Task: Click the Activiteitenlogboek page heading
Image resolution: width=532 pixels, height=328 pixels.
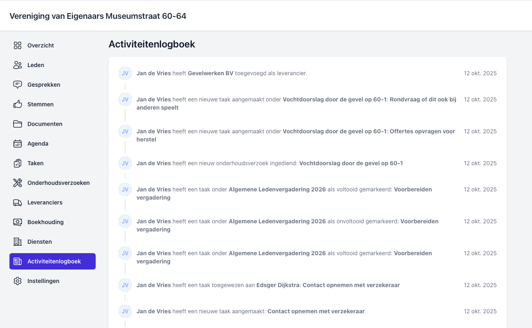Action: [x=152, y=44]
